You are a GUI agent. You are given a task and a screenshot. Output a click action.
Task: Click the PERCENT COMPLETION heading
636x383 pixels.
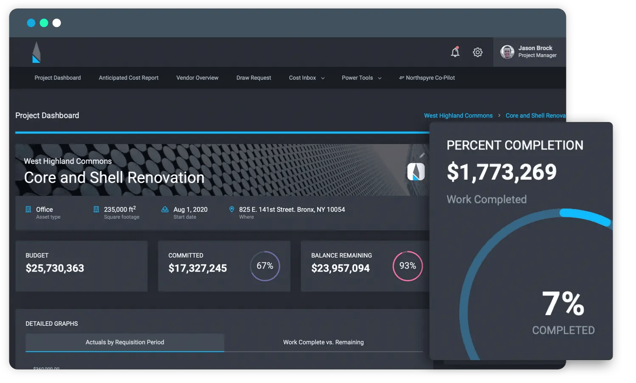(515, 145)
